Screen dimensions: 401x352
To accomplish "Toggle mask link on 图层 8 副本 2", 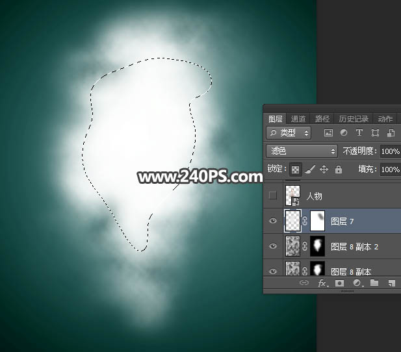I will 305,246.
